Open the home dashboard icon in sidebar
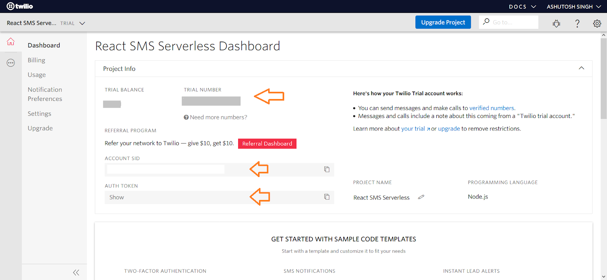 tap(11, 42)
